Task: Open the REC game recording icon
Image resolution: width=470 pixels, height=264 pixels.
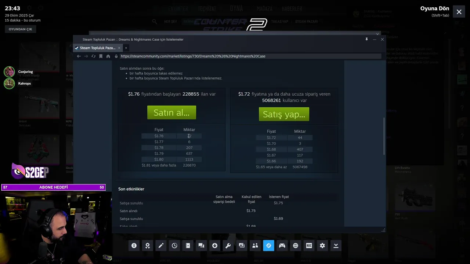Action: [x=309, y=246]
